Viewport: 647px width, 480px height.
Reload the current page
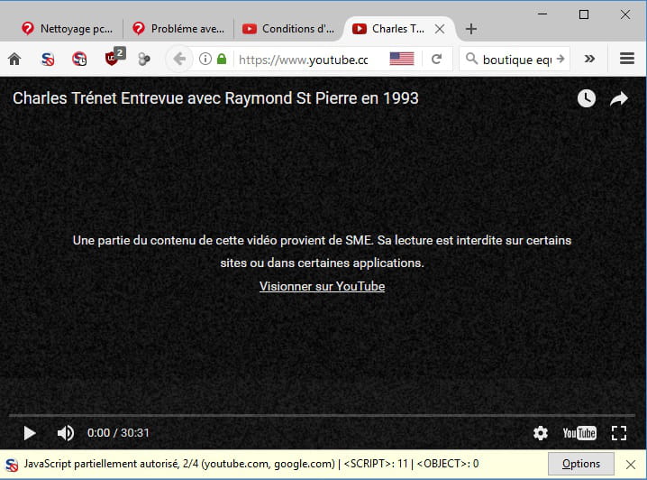436,59
